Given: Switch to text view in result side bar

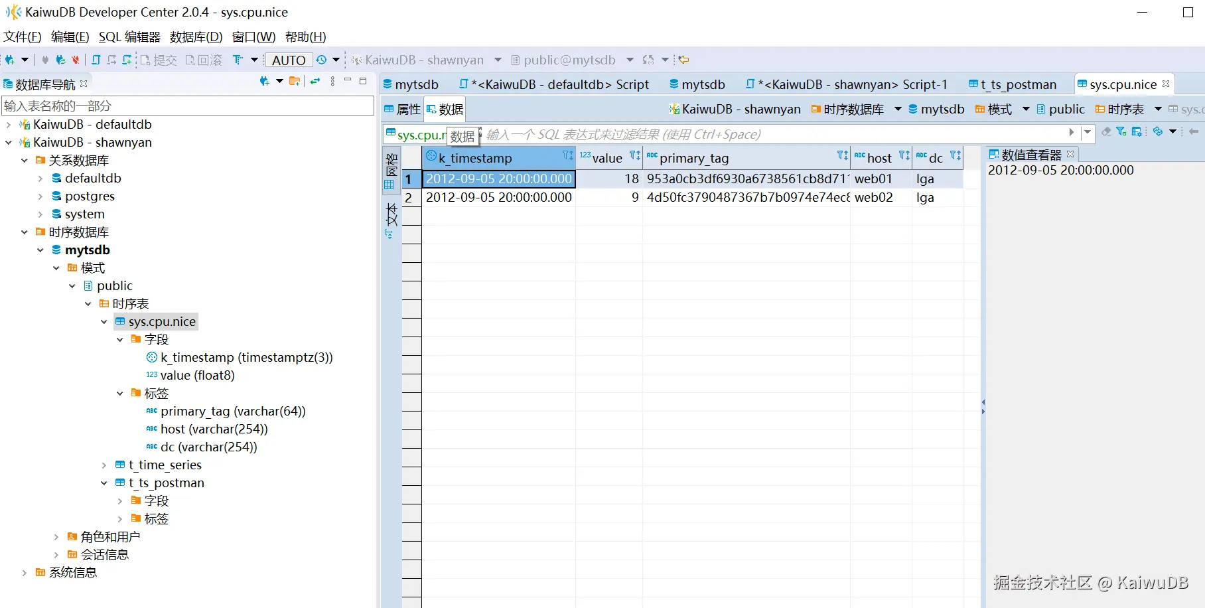Looking at the screenshot, I should [x=391, y=220].
